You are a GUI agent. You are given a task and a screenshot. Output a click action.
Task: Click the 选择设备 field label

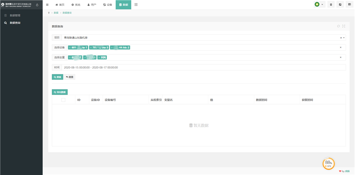click(x=59, y=47)
